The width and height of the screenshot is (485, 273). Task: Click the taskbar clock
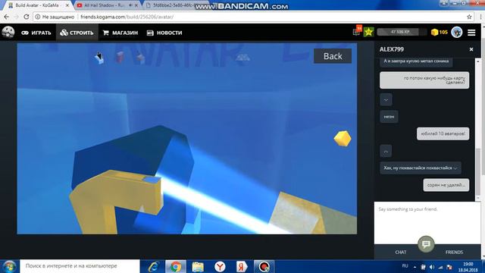468,267
